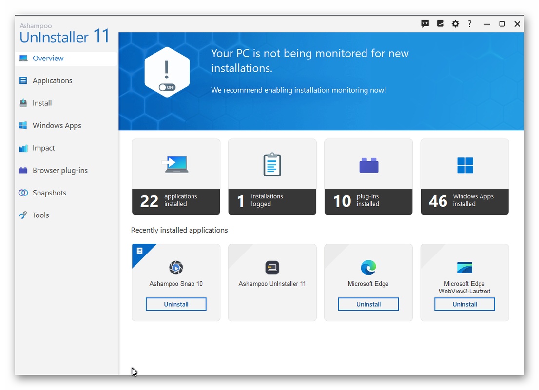Open the Tools sidebar item
539x390 pixels.
click(40, 215)
